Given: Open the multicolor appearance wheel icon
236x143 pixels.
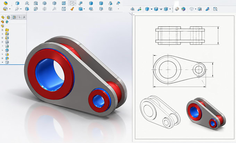Looking at the screenshot, I should click(x=183, y=9).
